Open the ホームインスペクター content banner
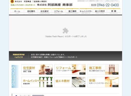This screenshot has height=96, width=131. coord(37,82)
